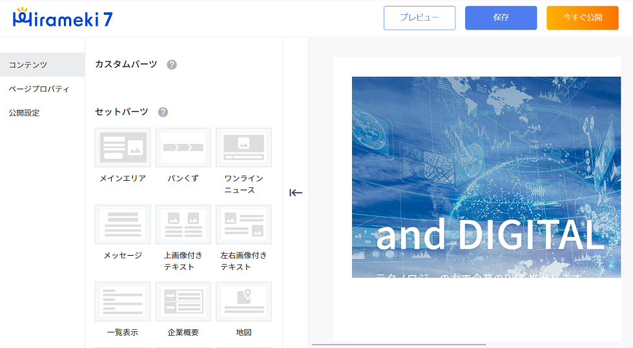
Task: Add the 地図 map part icon
Action: point(244,301)
